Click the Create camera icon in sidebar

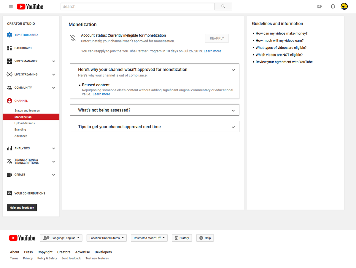click(9, 175)
